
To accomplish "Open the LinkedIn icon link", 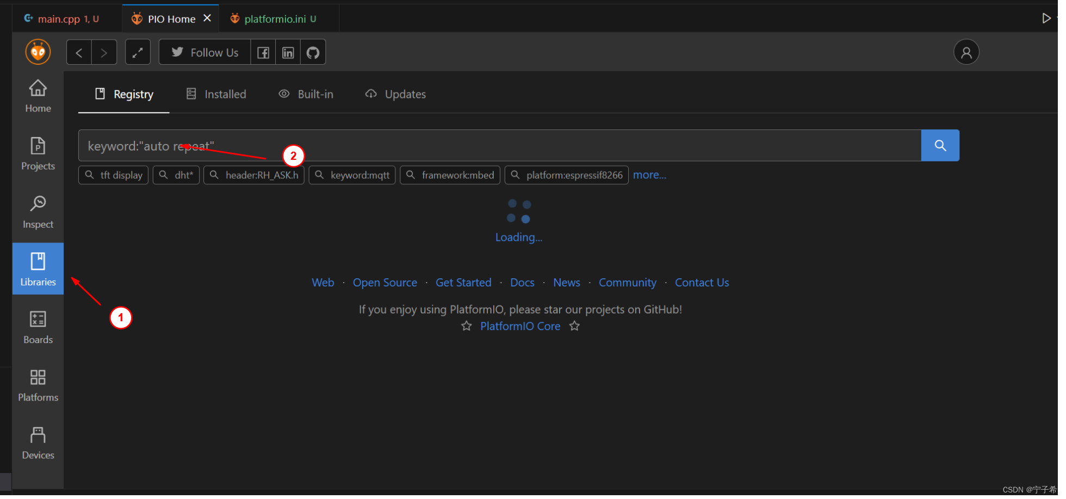I will click(x=289, y=53).
